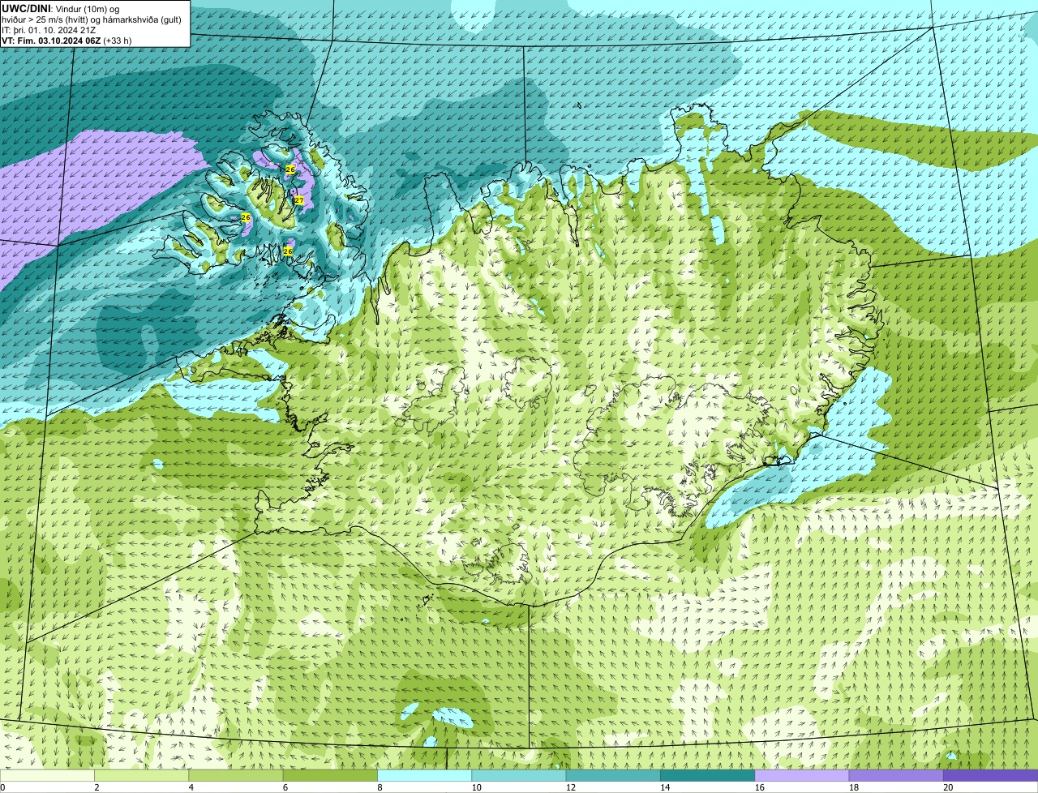Click the 8–10 m/s light cyan legend swatch

424,776
